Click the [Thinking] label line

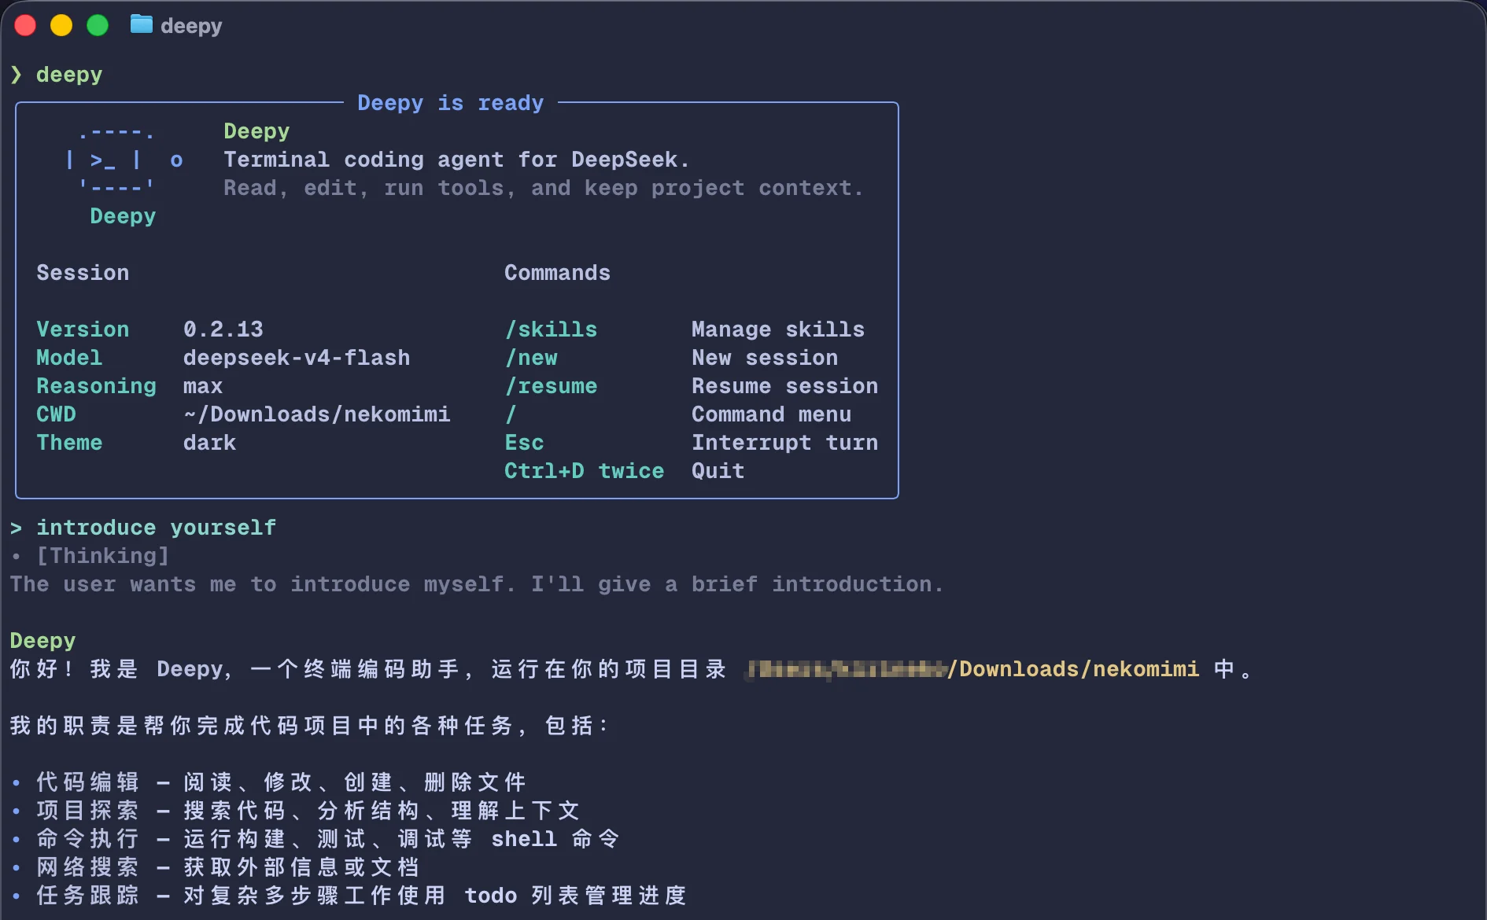(x=103, y=556)
